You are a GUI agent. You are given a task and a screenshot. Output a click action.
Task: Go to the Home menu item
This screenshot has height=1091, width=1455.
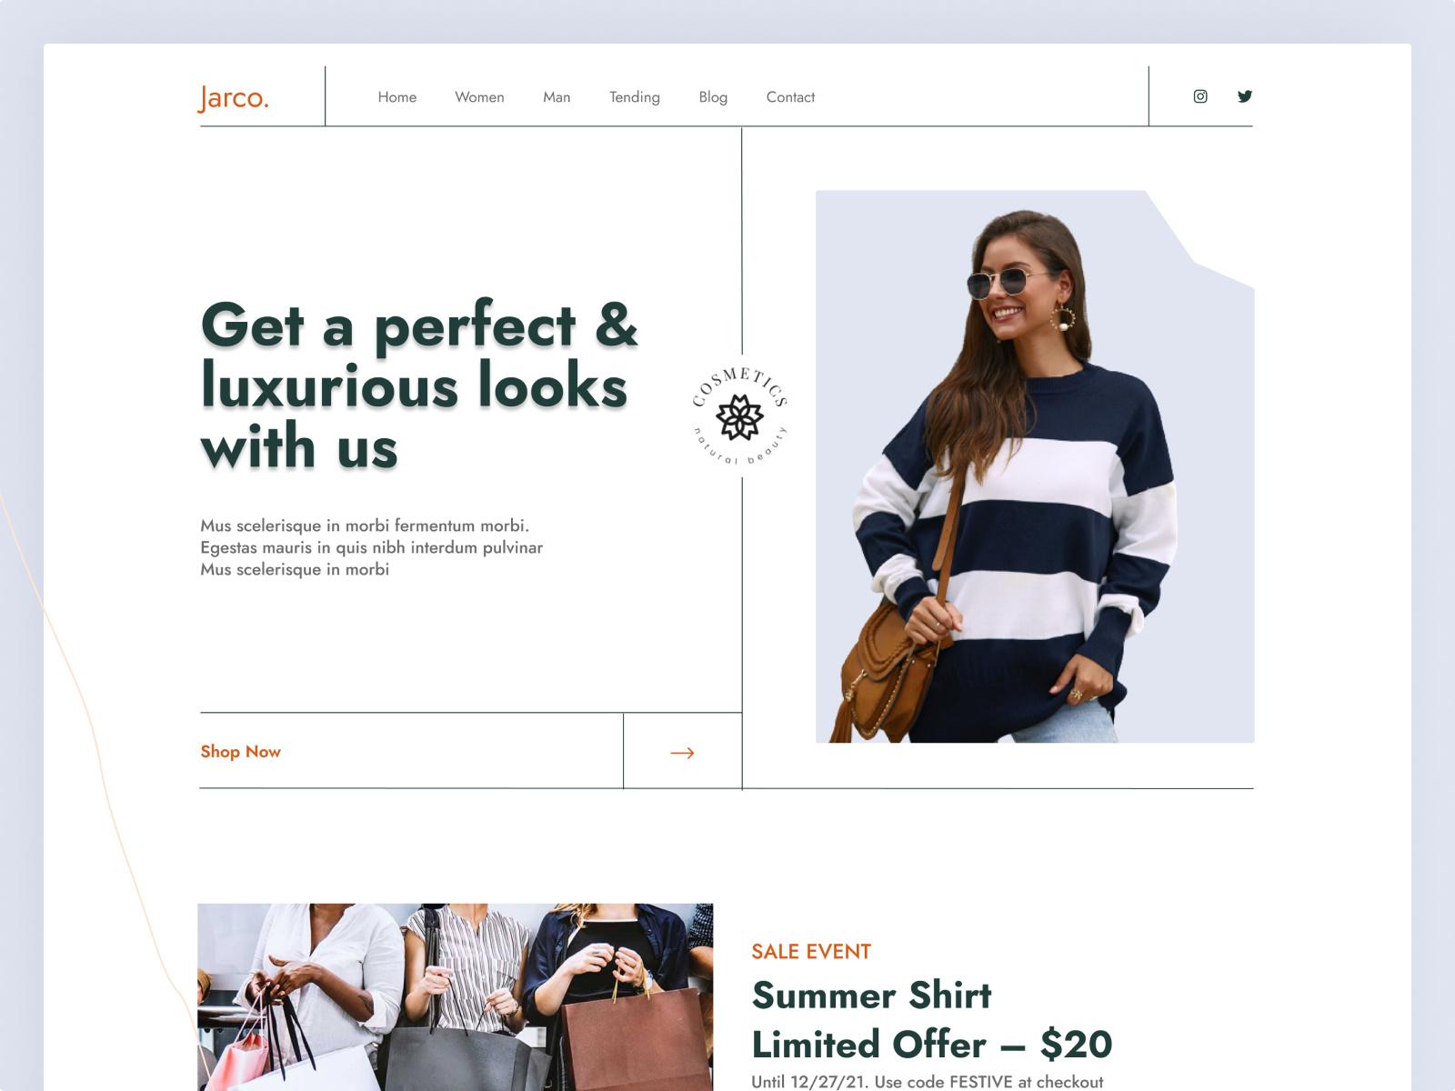pos(397,97)
